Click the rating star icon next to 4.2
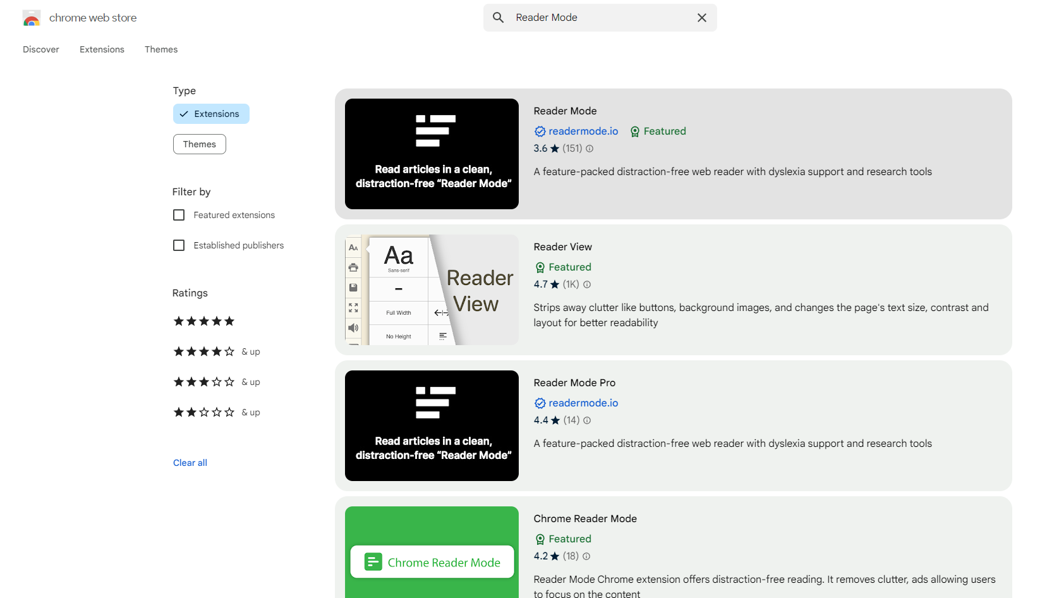 (555, 556)
